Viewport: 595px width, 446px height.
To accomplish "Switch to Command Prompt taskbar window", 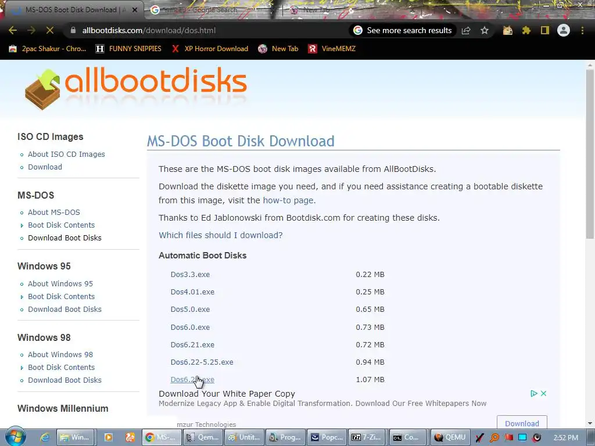I will 408,437.
